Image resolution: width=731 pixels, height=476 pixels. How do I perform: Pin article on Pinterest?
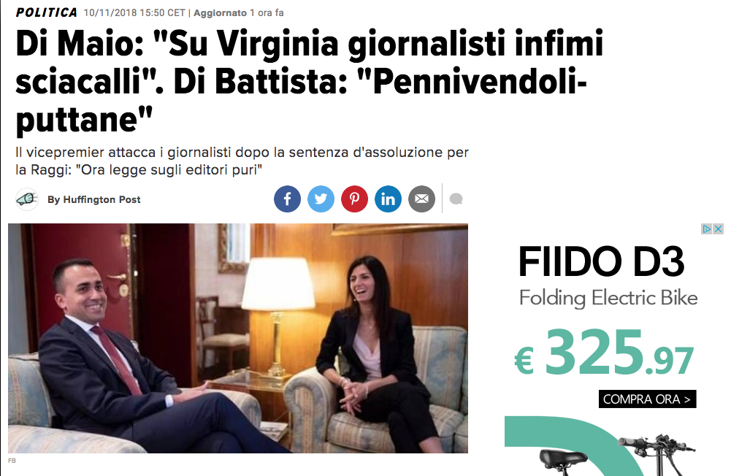tap(354, 199)
